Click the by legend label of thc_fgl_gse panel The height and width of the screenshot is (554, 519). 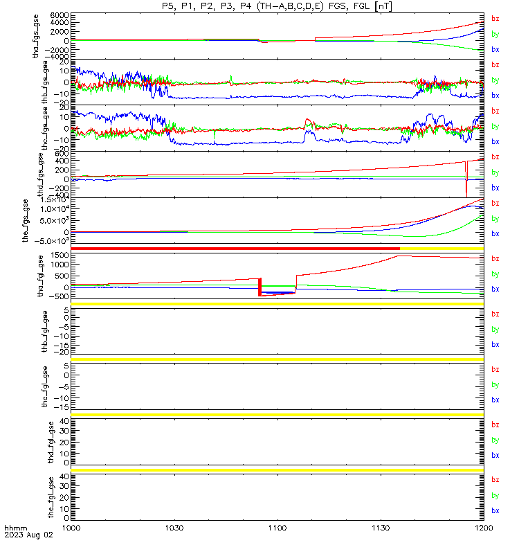[x=495, y=385]
